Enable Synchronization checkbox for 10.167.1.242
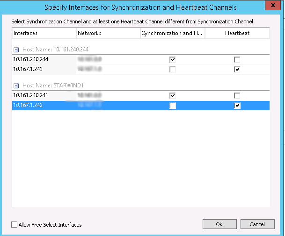The height and width of the screenshot is (236, 285). coord(173,106)
